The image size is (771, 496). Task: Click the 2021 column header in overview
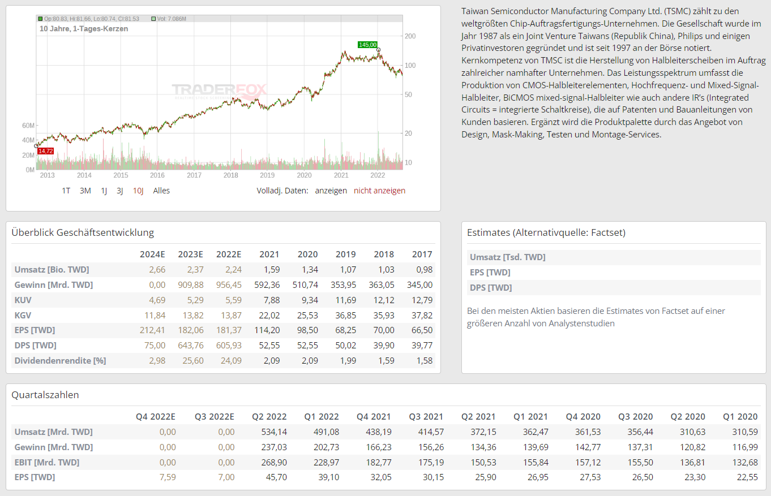pos(270,254)
